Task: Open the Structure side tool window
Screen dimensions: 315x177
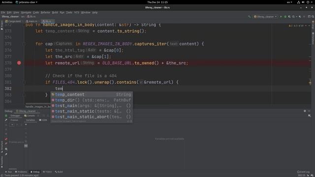Action: (x=2, y=147)
